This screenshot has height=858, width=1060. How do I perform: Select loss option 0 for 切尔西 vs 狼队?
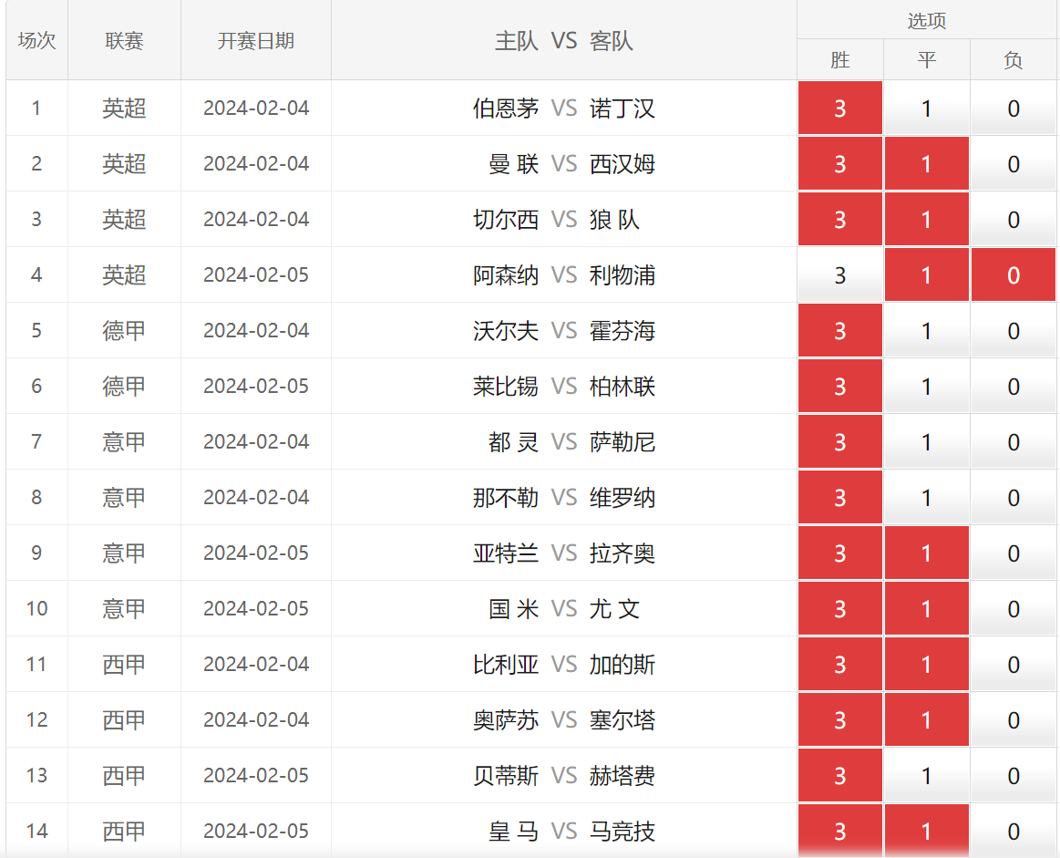pyautogui.click(x=1013, y=219)
